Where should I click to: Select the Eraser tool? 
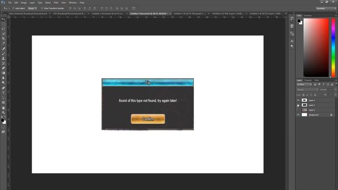coord(3,68)
